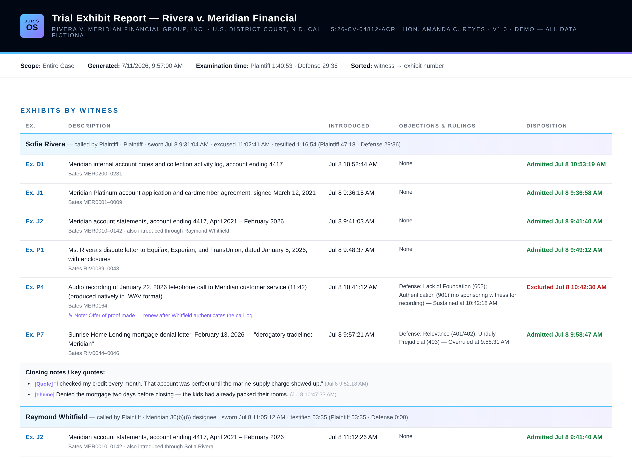
Task: Open the Ex. P4 exhibit link
Action: click(35, 287)
